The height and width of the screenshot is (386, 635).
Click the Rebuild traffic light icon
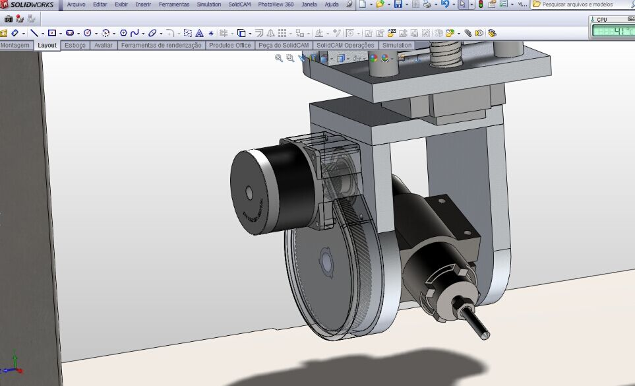[480, 5]
